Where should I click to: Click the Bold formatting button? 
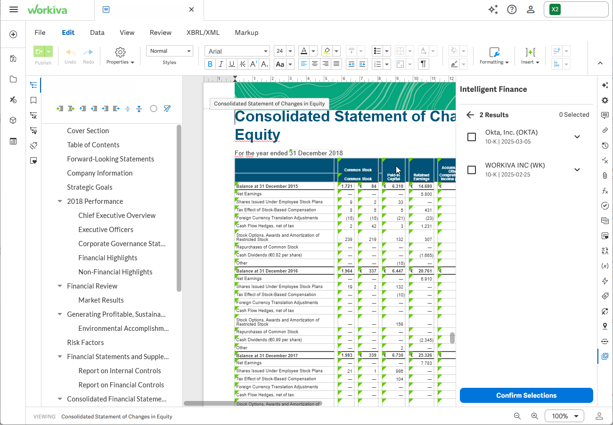point(210,64)
